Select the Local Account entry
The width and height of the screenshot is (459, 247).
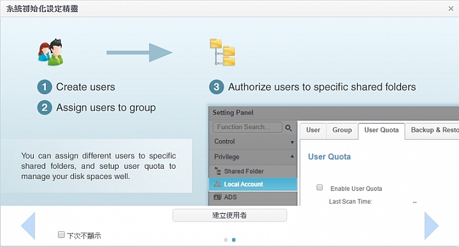(253, 184)
